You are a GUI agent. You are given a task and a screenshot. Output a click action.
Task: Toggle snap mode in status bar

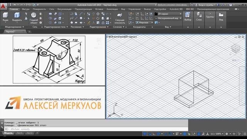[150, 134]
